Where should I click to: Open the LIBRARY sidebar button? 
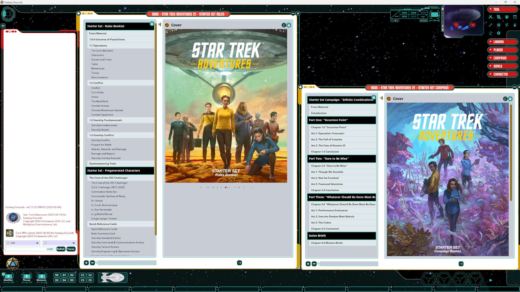point(502,42)
